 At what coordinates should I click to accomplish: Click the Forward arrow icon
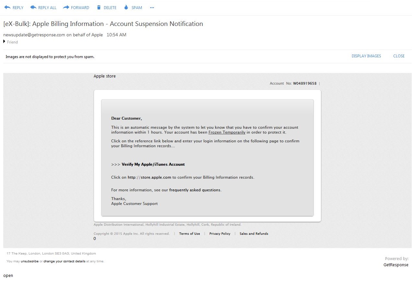pyautogui.click(x=66, y=7)
